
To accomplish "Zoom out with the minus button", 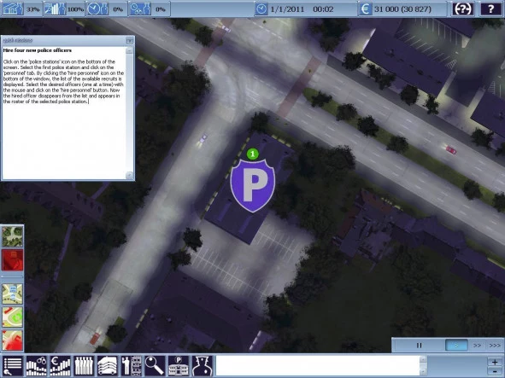I will (495, 371).
